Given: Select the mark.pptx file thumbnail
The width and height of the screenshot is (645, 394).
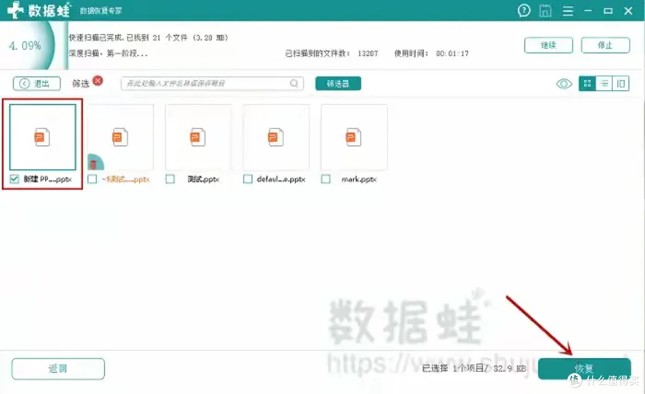Looking at the screenshot, I should 354,137.
